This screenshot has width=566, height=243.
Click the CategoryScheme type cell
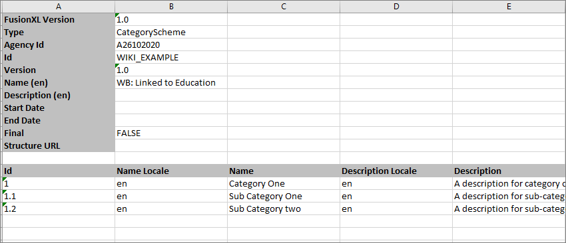[171, 33]
